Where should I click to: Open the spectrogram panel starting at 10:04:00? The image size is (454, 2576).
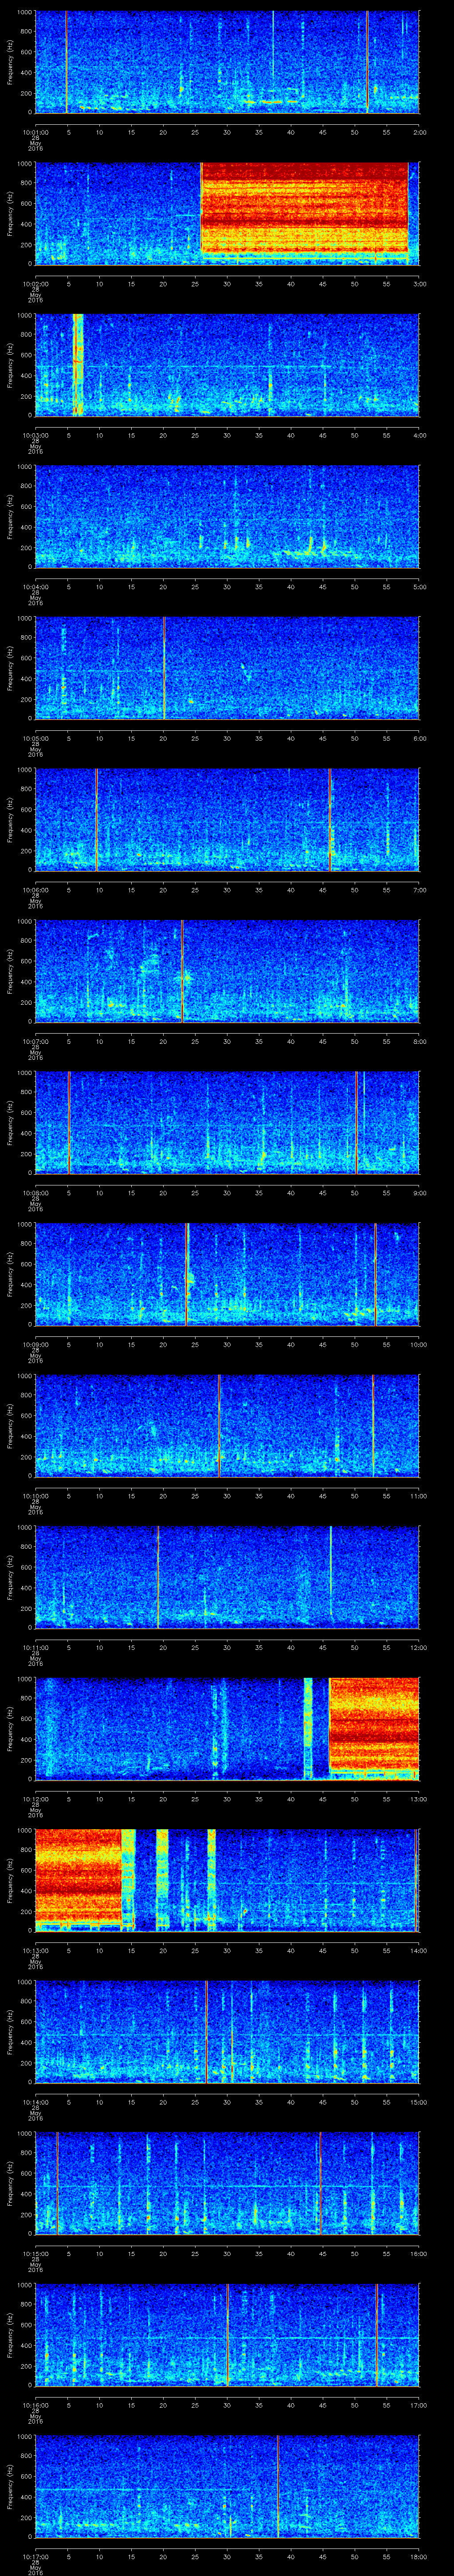pyautogui.click(x=227, y=516)
